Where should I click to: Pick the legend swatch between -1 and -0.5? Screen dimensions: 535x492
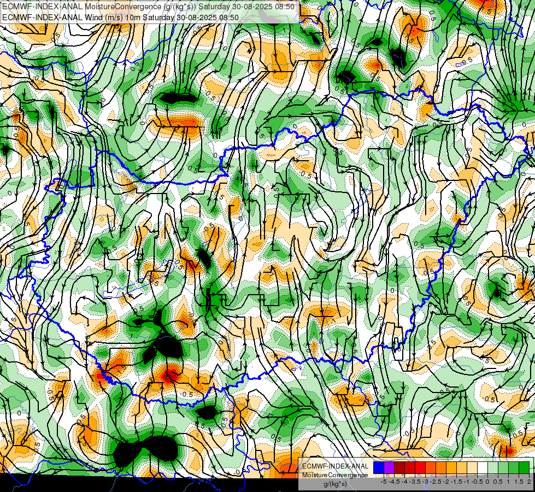(x=472, y=467)
